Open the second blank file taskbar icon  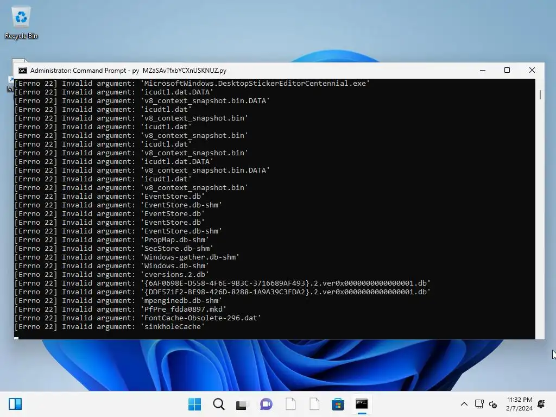314,404
